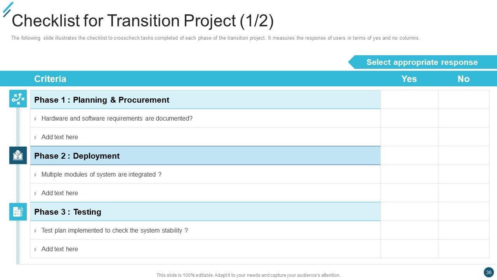Click Add text here under Phase 1
Image resolution: width=497 pixels, height=280 pixels.
pos(59,137)
